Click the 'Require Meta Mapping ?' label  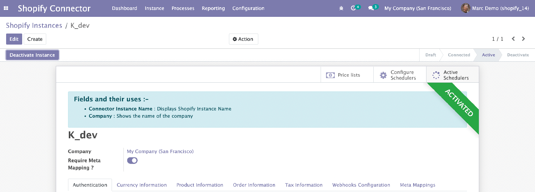[x=84, y=164]
